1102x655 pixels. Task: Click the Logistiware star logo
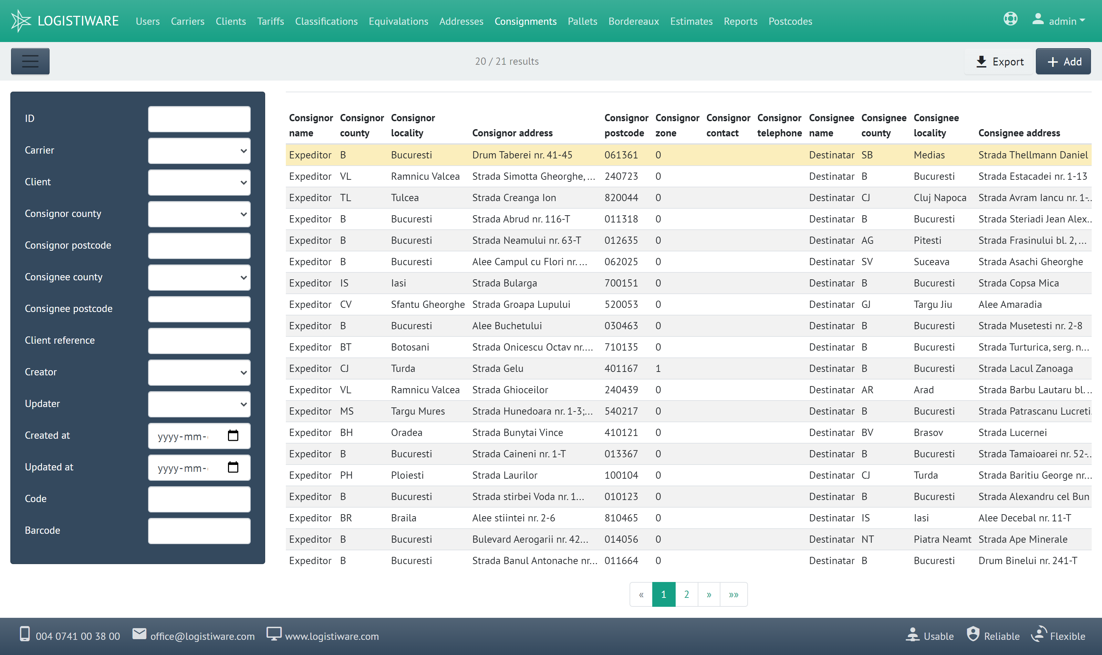21,21
